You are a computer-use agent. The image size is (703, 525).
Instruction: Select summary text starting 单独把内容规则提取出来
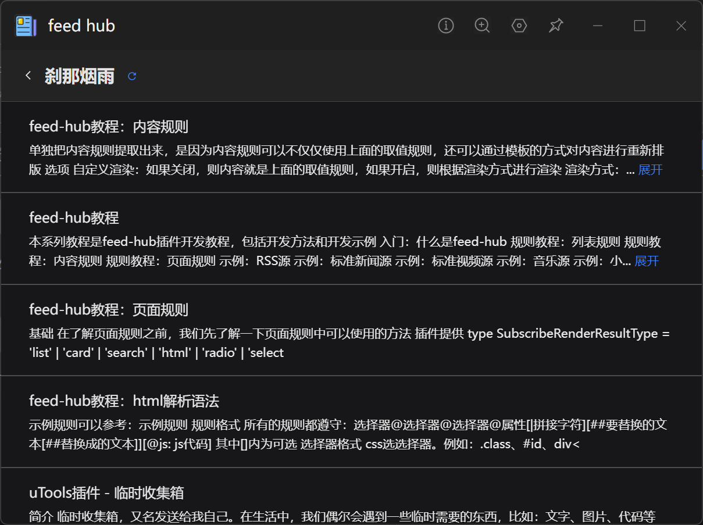[x=347, y=160]
